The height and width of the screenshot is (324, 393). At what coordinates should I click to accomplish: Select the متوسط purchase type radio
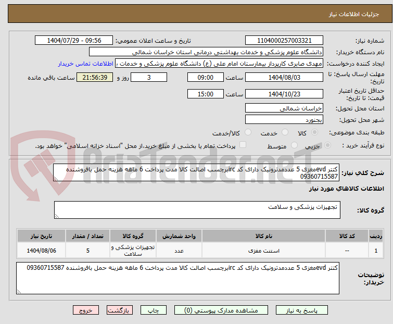[x=294, y=145]
